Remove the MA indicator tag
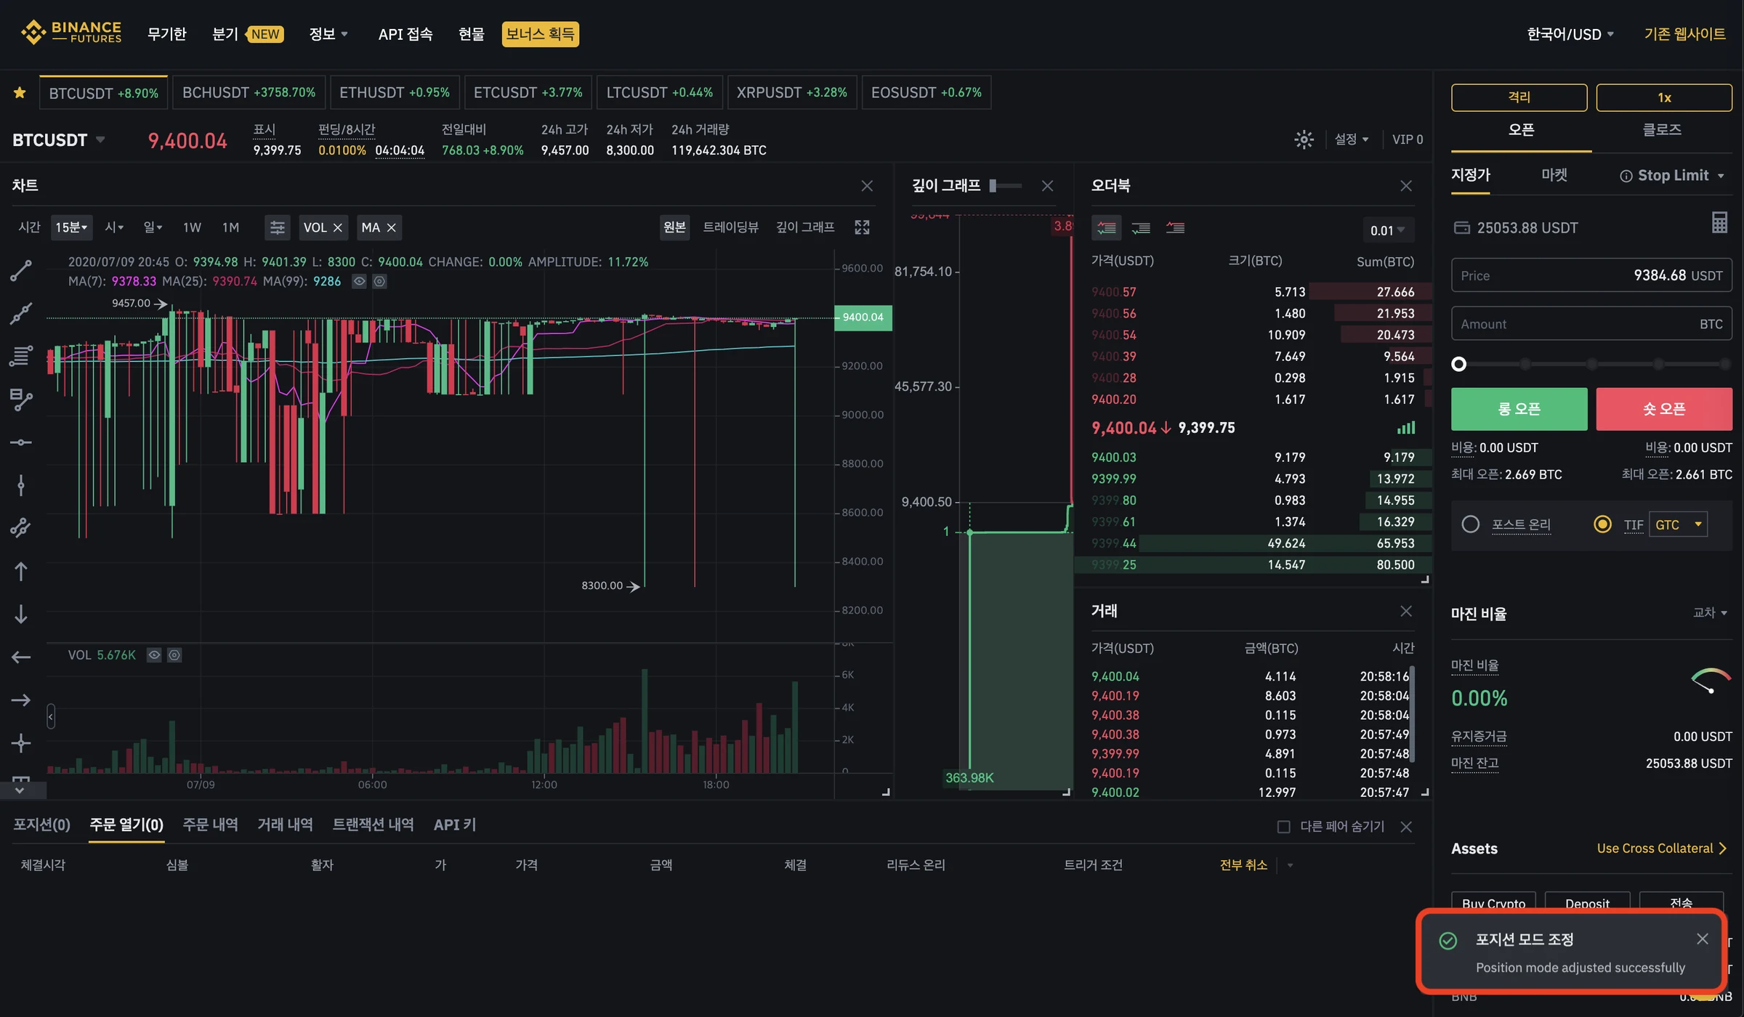This screenshot has width=1744, height=1017. 392,227
